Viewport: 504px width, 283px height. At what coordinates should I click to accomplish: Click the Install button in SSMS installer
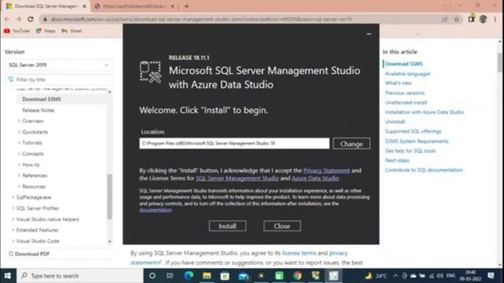pos(228,226)
